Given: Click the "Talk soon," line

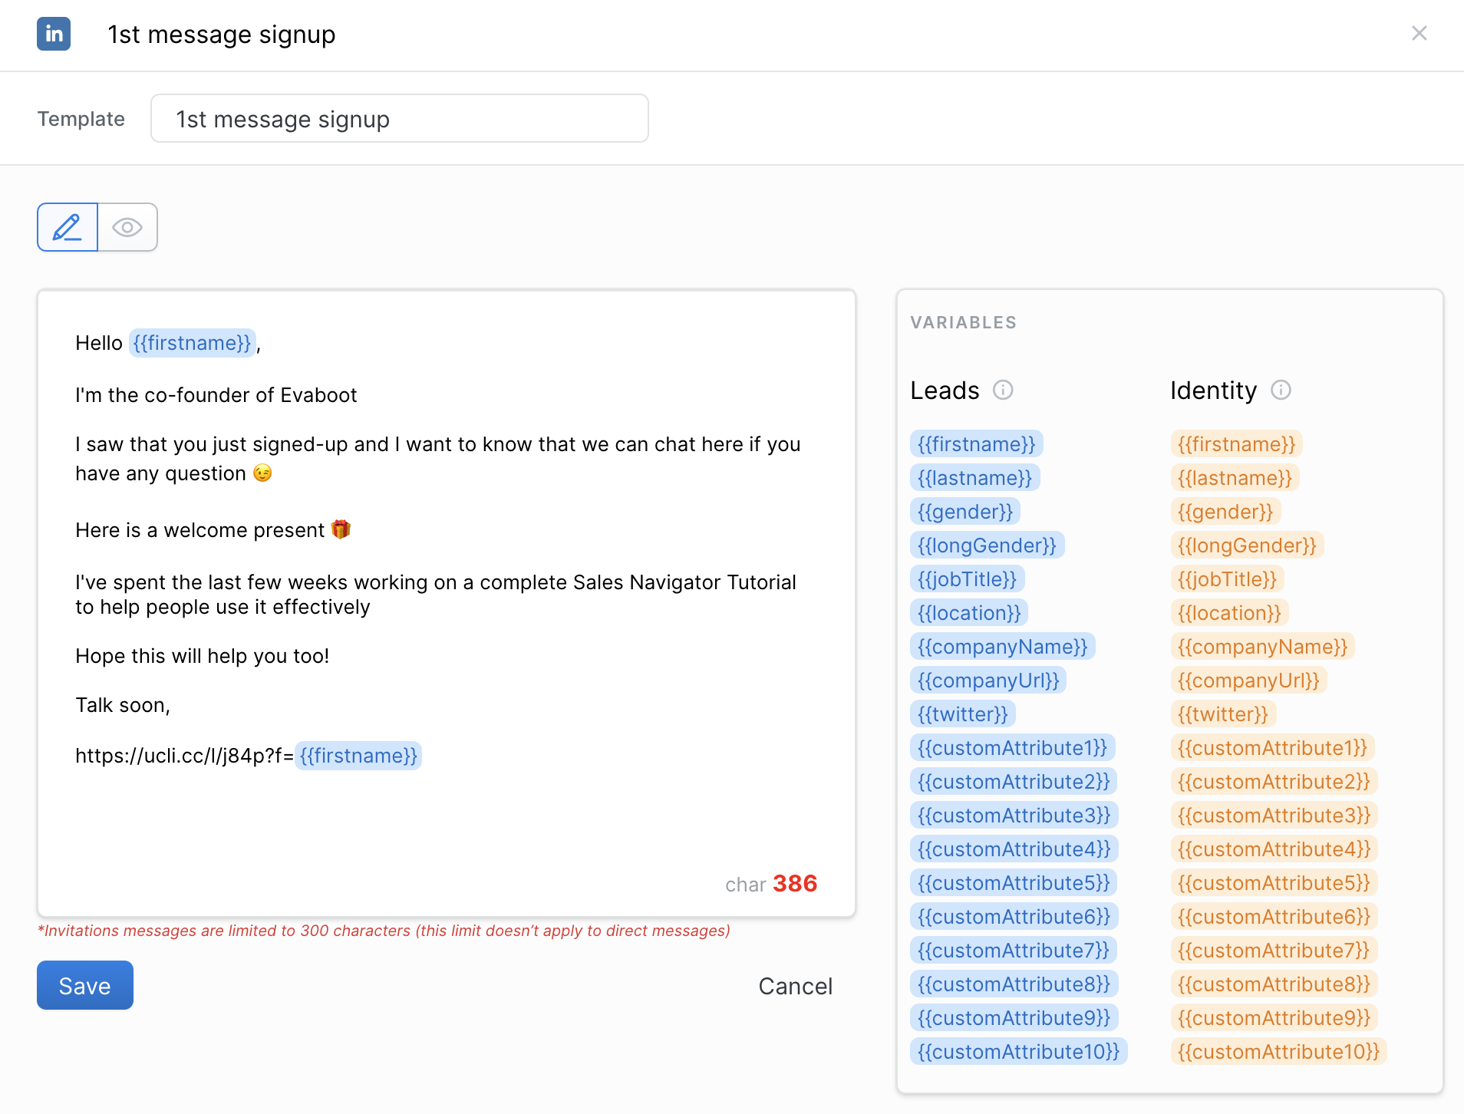Looking at the screenshot, I should 123,705.
